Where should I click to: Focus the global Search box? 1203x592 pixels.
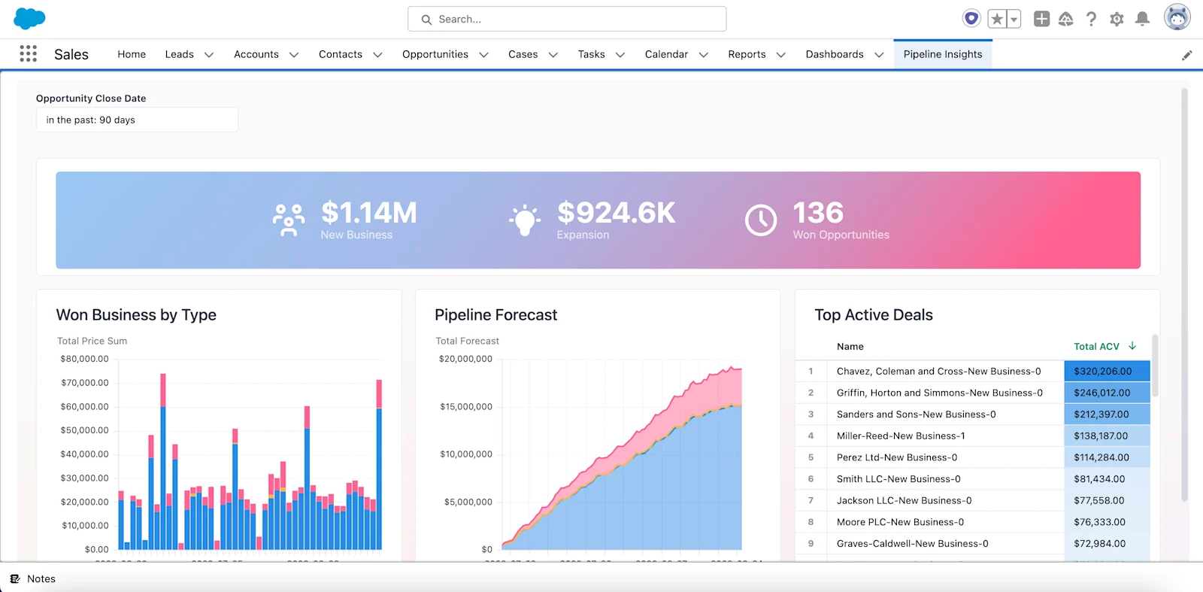pyautogui.click(x=567, y=19)
